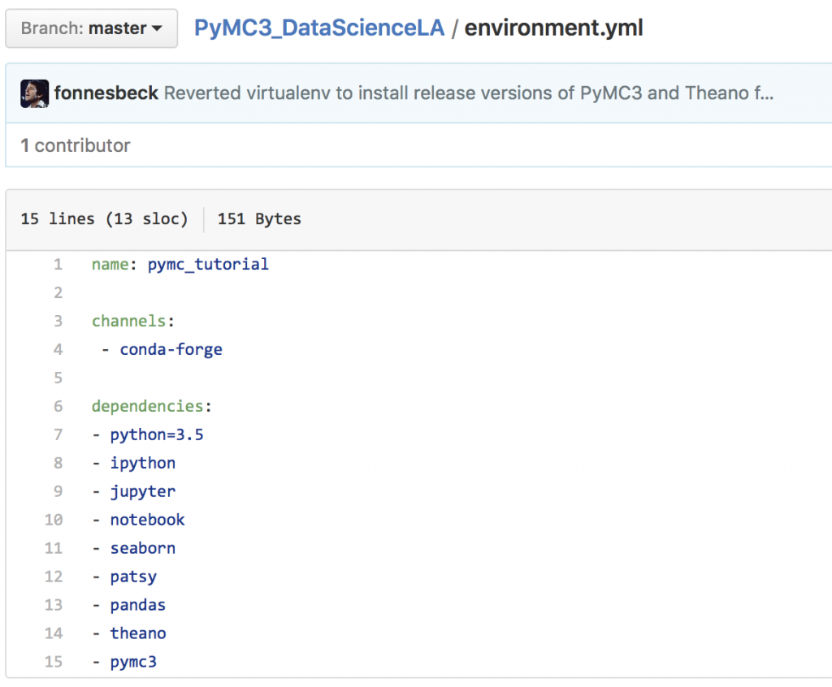
Task: Click the 'pymc_tutorial' name value
Action: (208, 264)
